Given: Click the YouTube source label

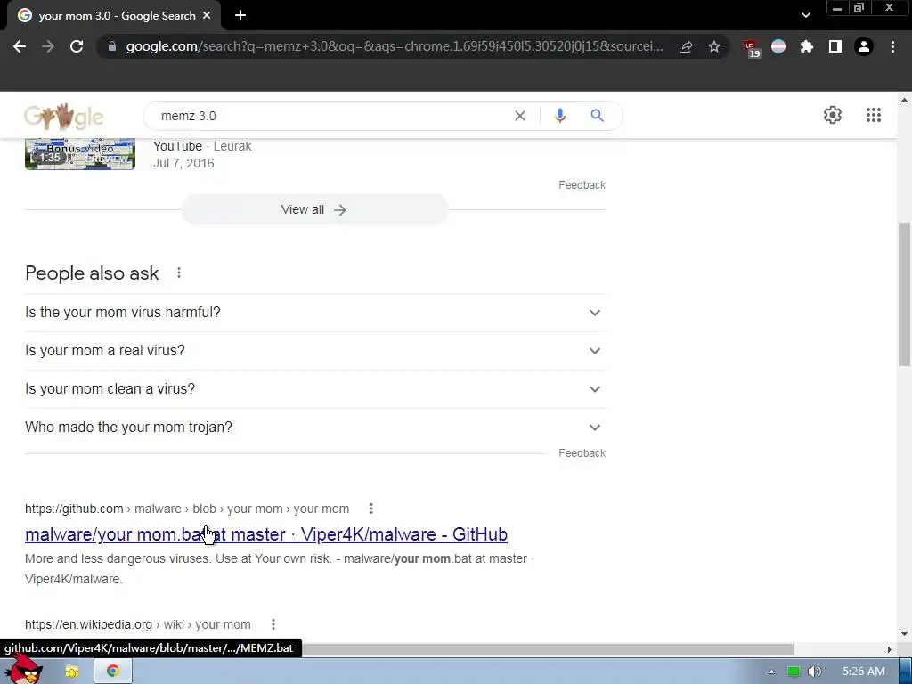Looking at the screenshot, I should click(177, 146).
